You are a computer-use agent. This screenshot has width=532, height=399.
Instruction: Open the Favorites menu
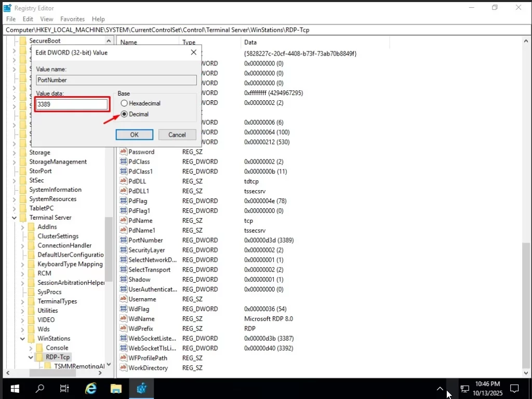point(72,19)
